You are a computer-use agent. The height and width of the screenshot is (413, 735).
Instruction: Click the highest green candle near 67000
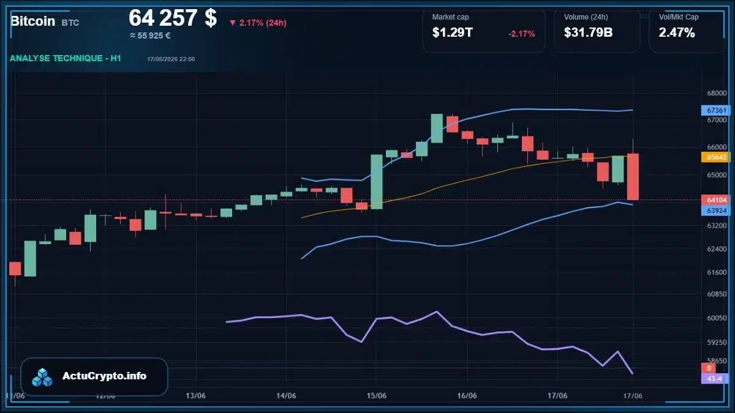[437, 128]
